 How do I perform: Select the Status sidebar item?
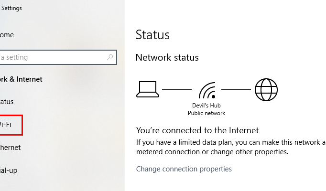click(x=7, y=102)
